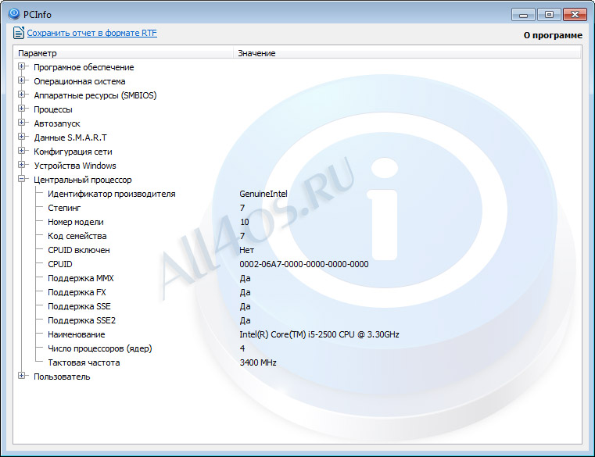The height and width of the screenshot is (457, 595).
Task: Expand the 'Данные S.M.A.R.T' node
Action: (x=22, y=137)
